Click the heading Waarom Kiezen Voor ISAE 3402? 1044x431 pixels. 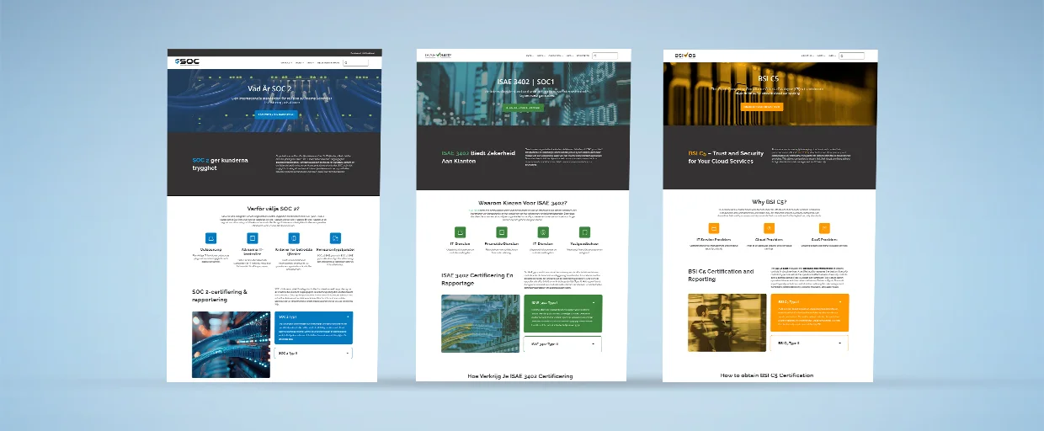point(522,202)
